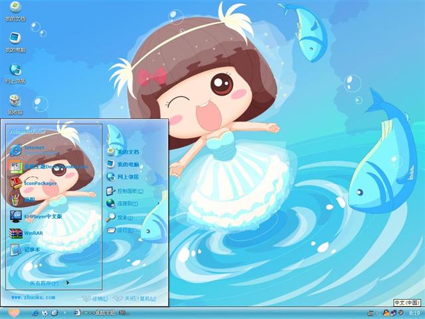Expand hidden system tray icons chevron
The image size is (425, 319).
coord(378,313)
